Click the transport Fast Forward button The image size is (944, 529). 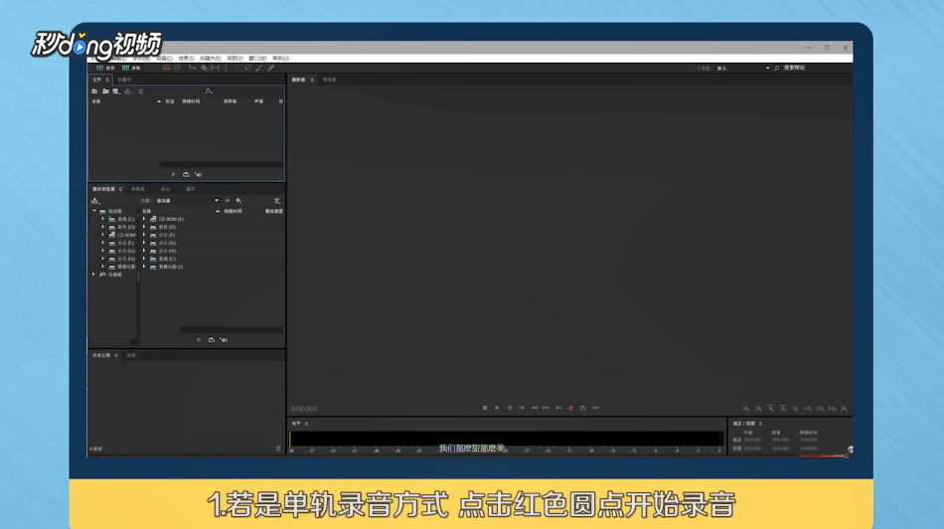tap(547, 408)
